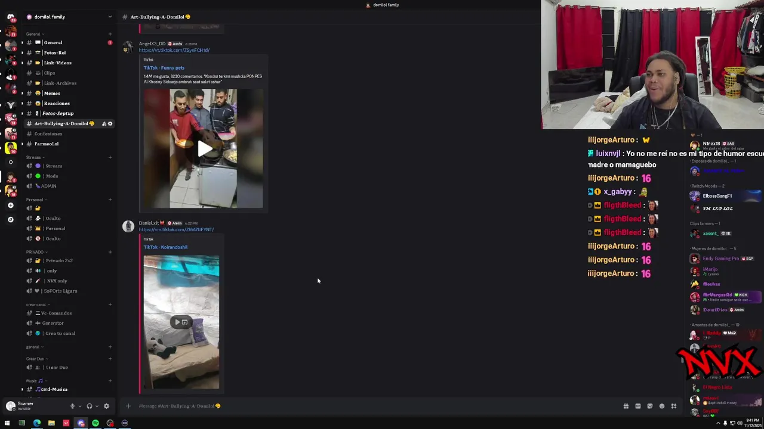Image resolution: width=764 pixels, height=429 pixels.
Task: Open the gift icon in message bar
Action: point(626,406)
